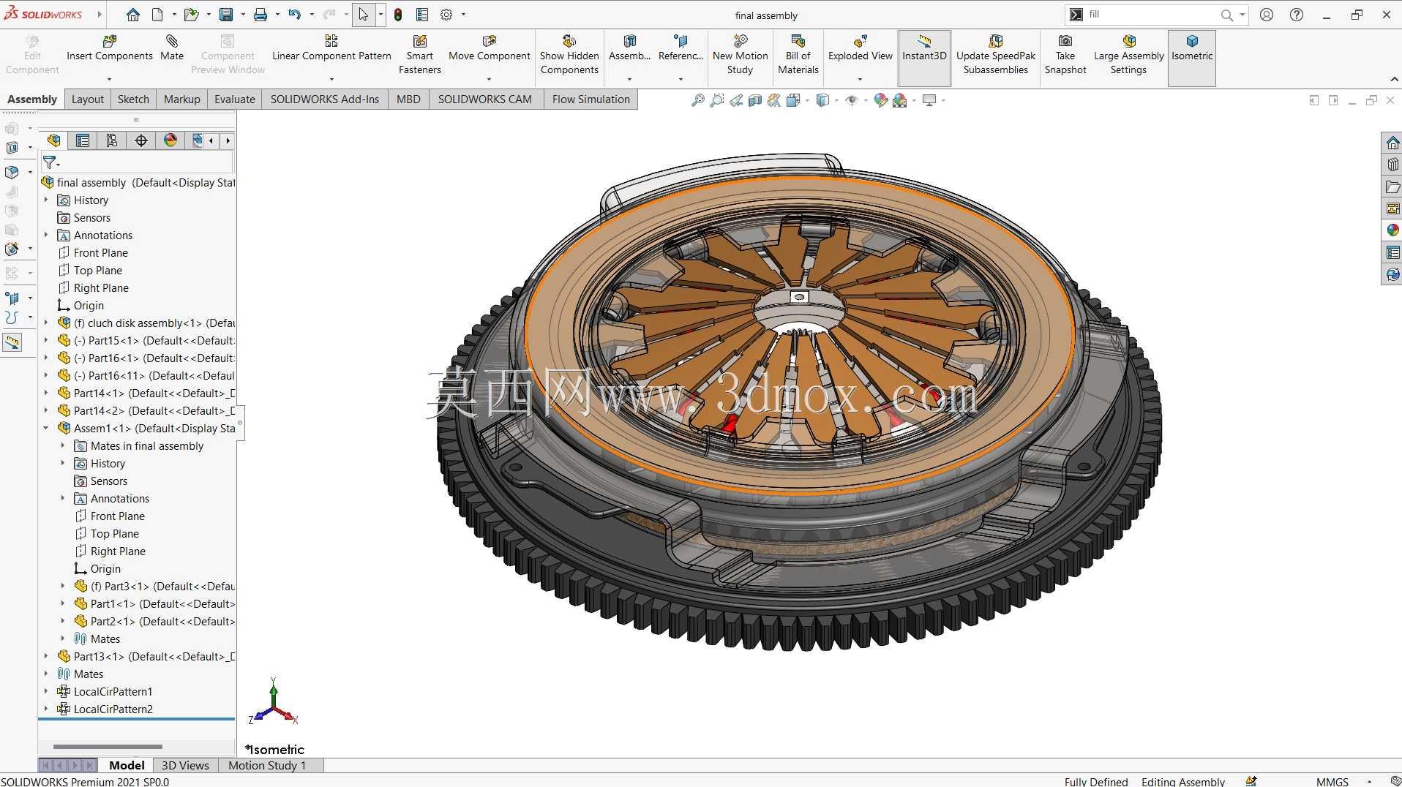Open the SOLIDWORKS Add-Ins tab
The image size is (1402, 787).
point(325,99)
